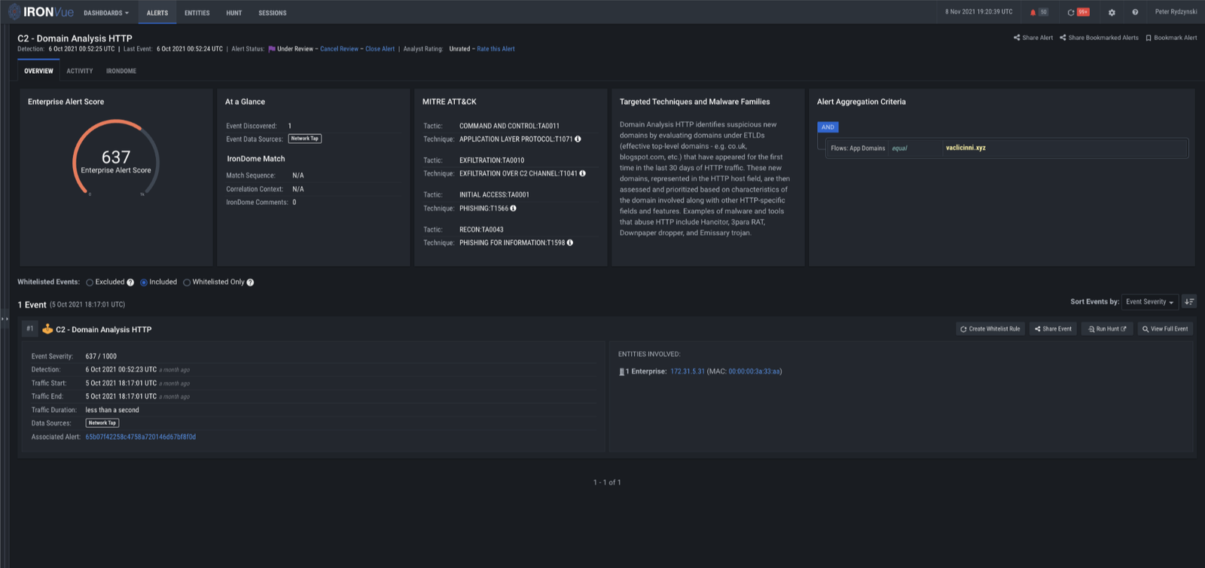Screen dimensions: 1205x568
Task: Click the Enterprise entity icon
Action: pyautogui.click(x=622, y=371)
